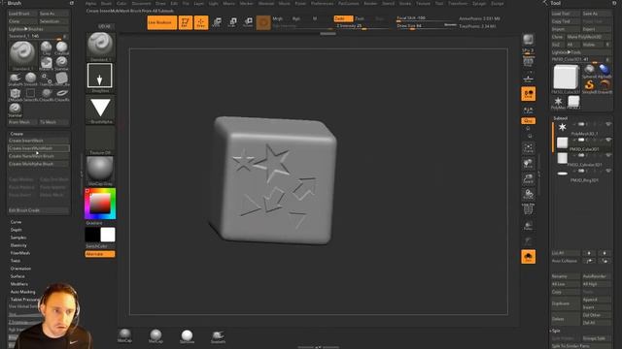Click Load Tool button
The width and height of the screenshot is (622, 349).
(566, 14)
